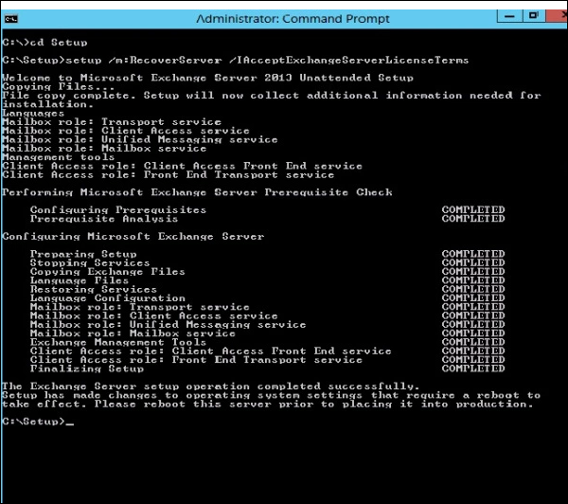This screenshot has height=504, width=568.
Task: Click the 'File copy complete' line
Action: pos(272,96)
